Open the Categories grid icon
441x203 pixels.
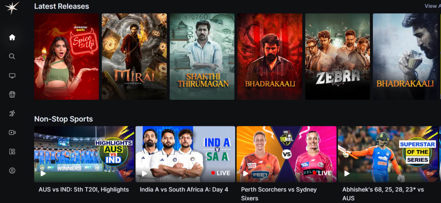tap(12, 152)
